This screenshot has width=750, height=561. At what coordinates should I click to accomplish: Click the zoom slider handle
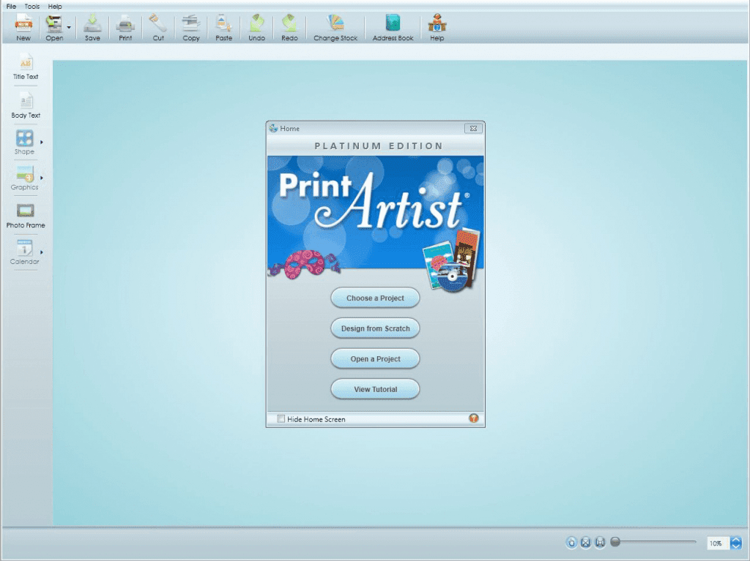click(615, 541)
